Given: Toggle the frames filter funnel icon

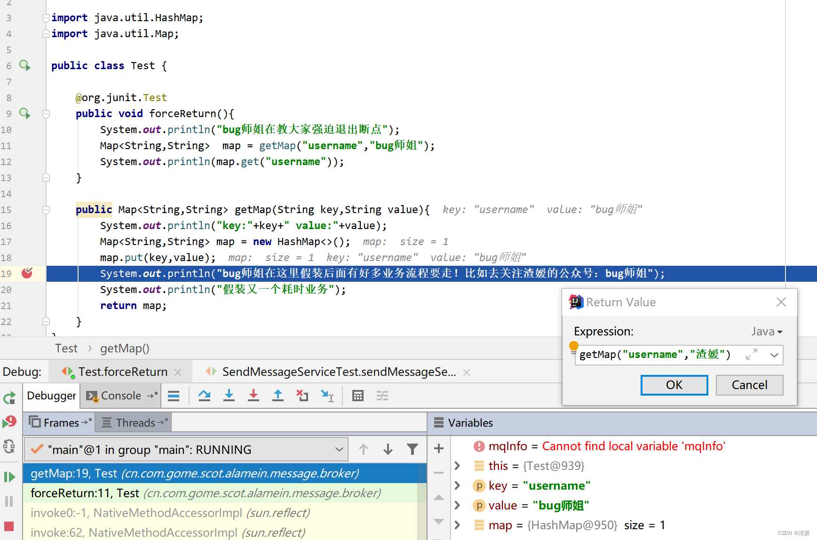Looking at the screenshot, I should 412,449.
